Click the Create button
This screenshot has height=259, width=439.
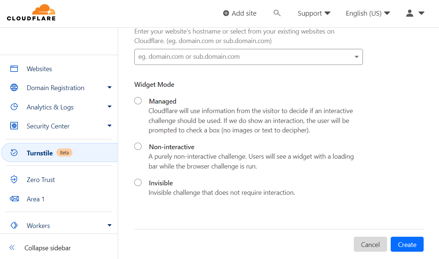click(407, 244)
